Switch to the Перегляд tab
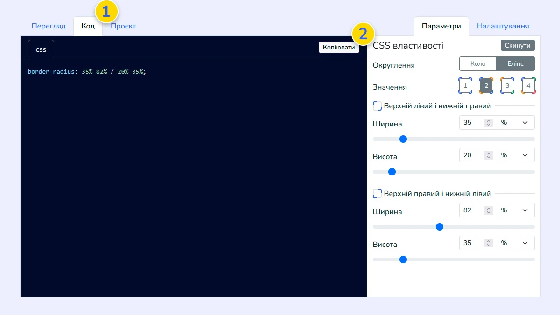This screenshot has width=560, height=315. click(x=49, y=26)
